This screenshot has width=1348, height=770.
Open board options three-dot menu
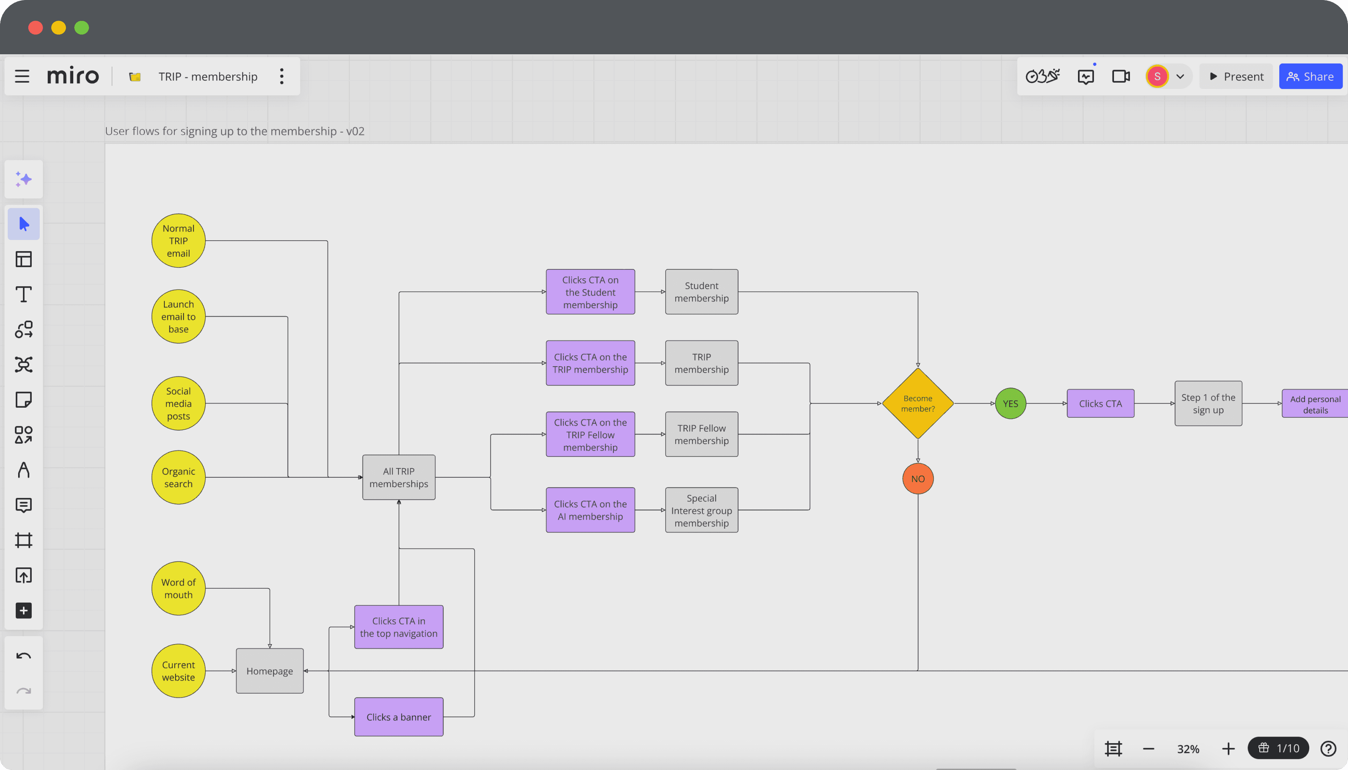(x=282, y=76)
